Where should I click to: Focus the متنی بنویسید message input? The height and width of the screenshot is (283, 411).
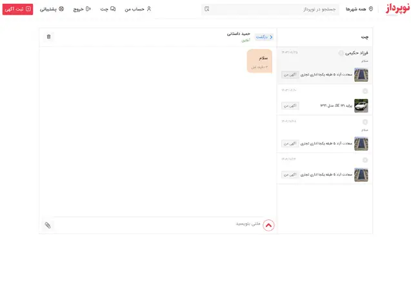click(x=157, y=224)
